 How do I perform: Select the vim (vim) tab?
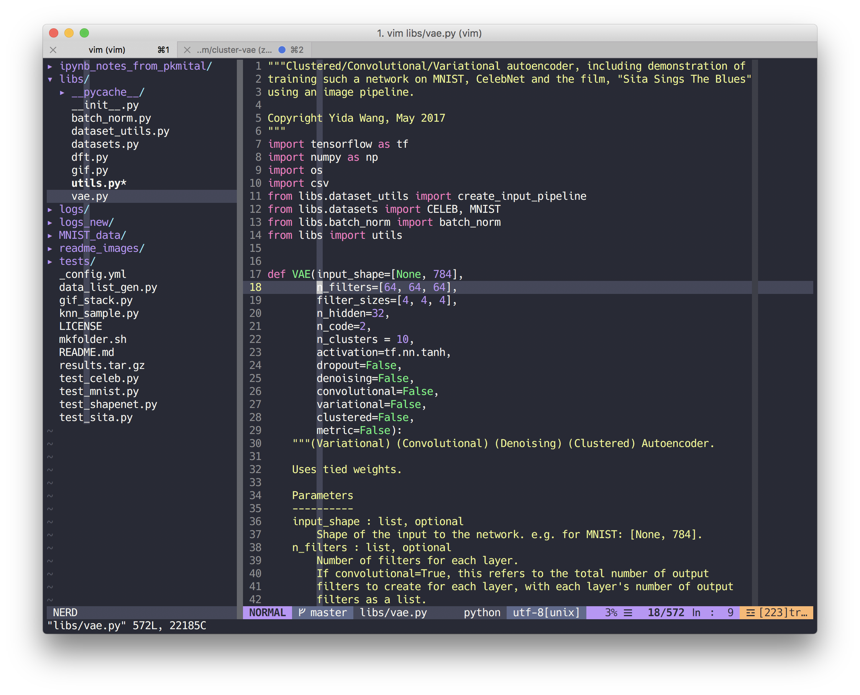point(106,50)
